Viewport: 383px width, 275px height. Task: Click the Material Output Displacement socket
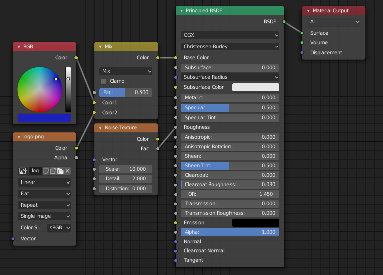302,53
